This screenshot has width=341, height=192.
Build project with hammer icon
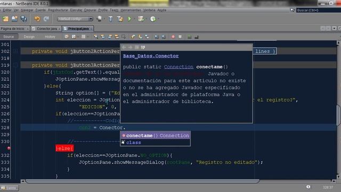(110, 19)
